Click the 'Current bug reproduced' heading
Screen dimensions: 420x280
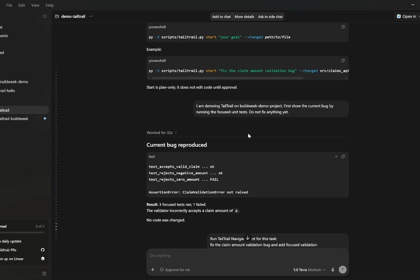[x=177, y=145]
